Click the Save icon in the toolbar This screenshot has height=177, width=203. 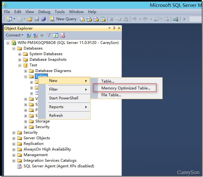tap(37, 19)
